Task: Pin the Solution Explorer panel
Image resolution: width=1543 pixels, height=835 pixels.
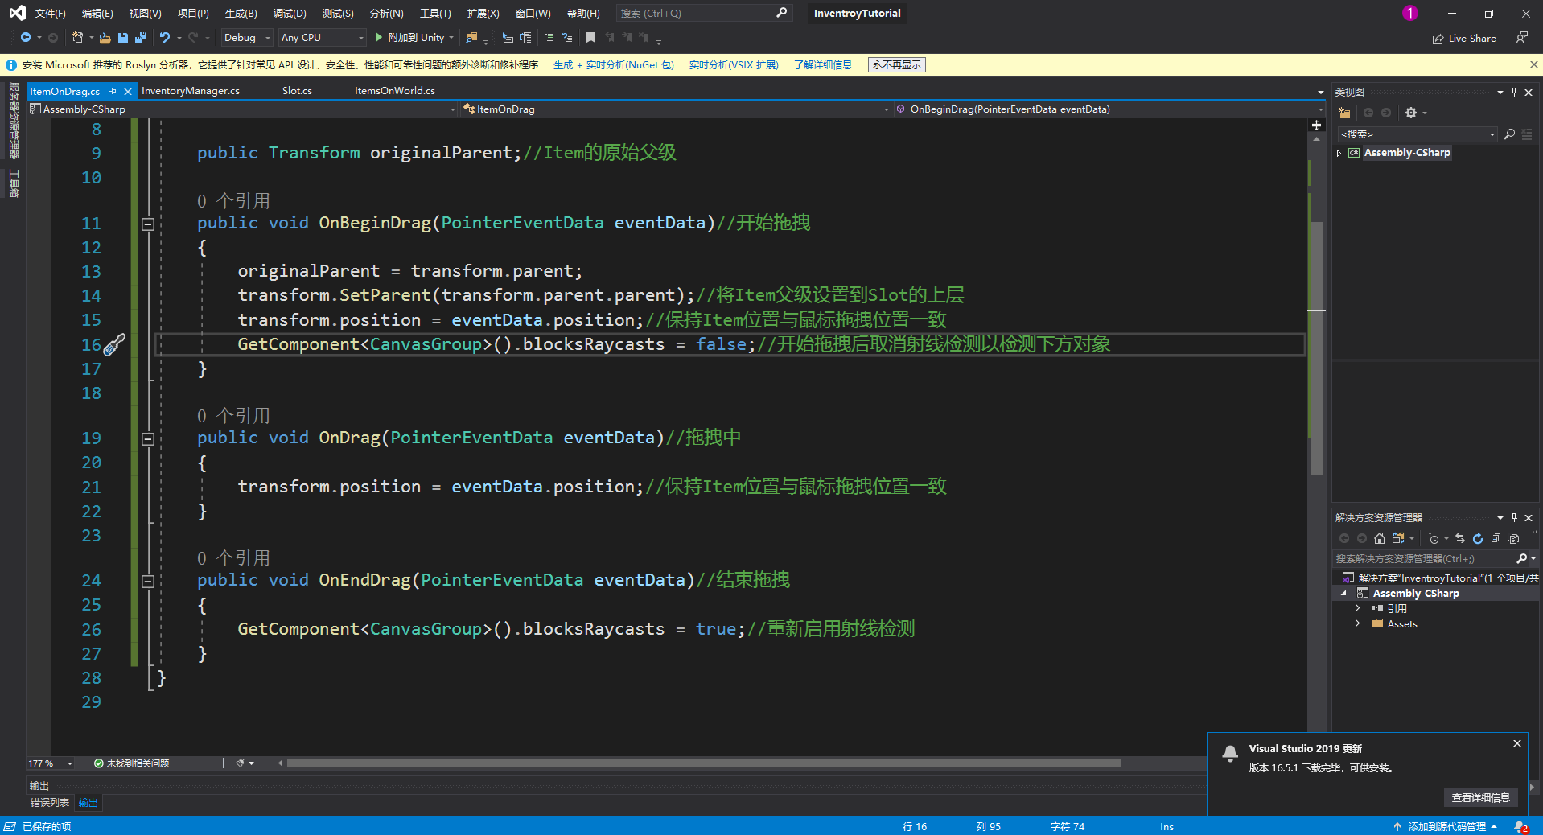Action: (1513, 517)
